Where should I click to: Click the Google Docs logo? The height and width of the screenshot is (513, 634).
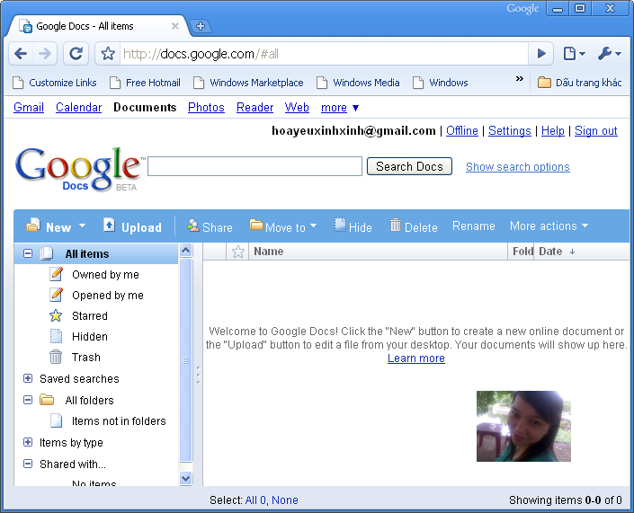pyautogui.click(x=79, y=169)
